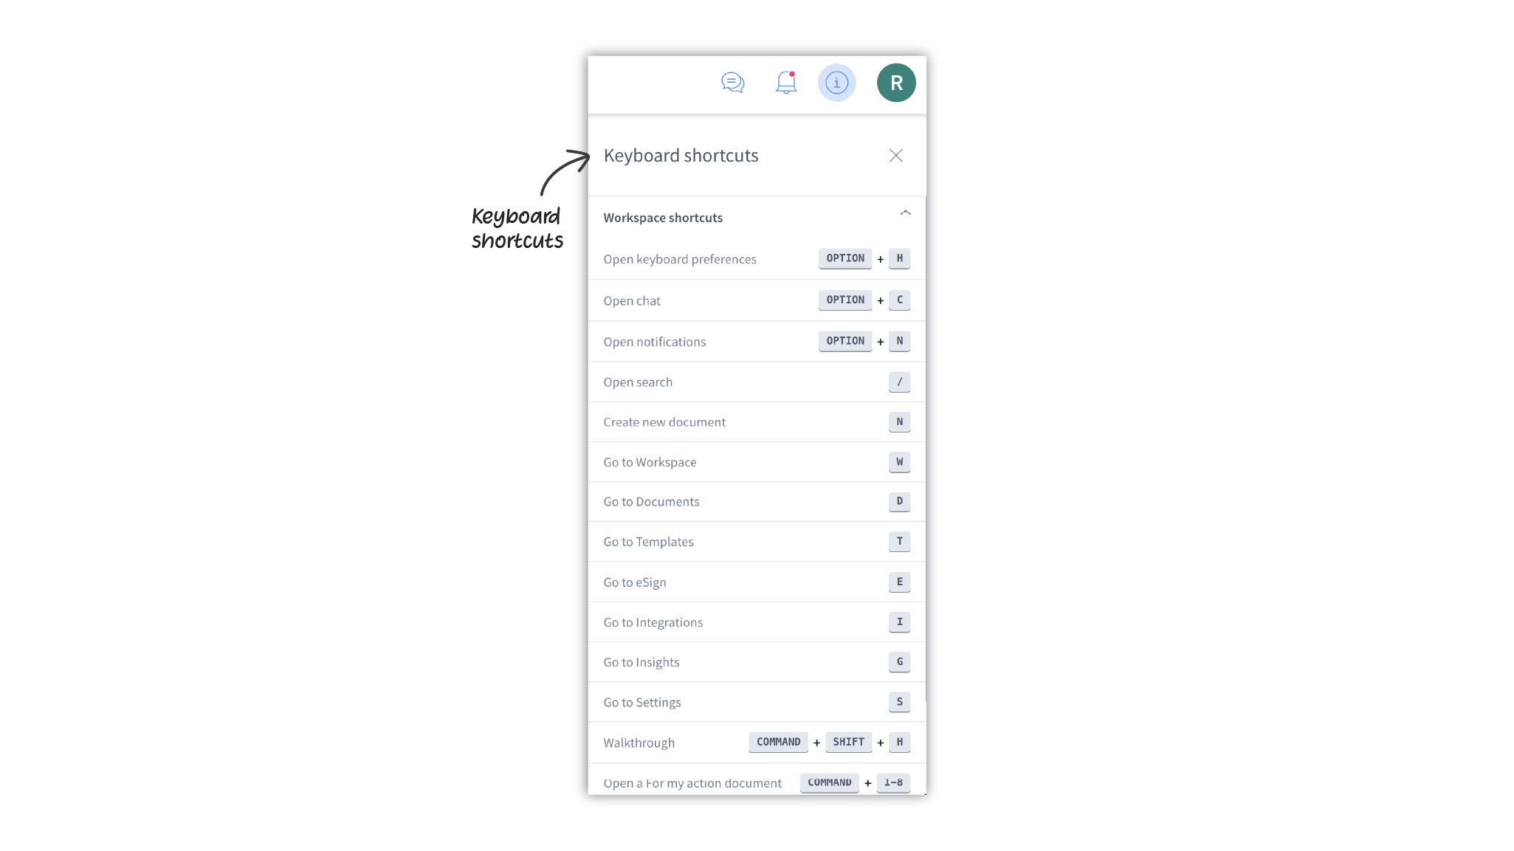Viewport: 1514px width, 851px height.
Task: Select Go to Integrations shortcut entry
Action: (757, 621)
